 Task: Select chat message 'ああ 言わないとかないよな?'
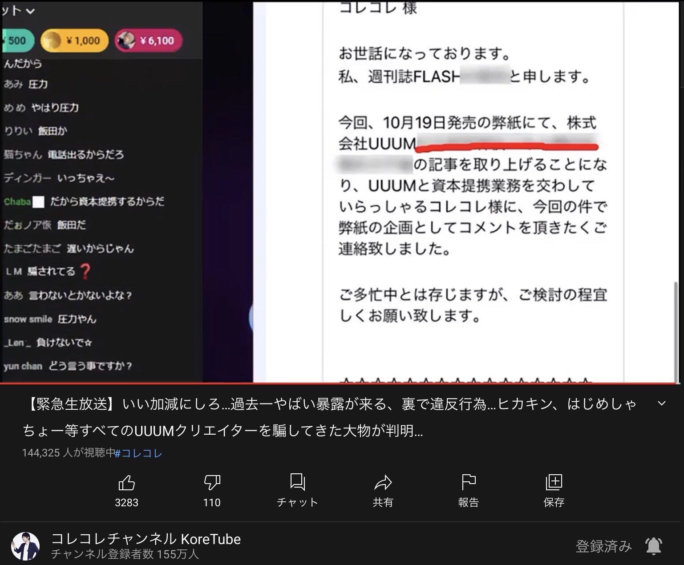68,295
